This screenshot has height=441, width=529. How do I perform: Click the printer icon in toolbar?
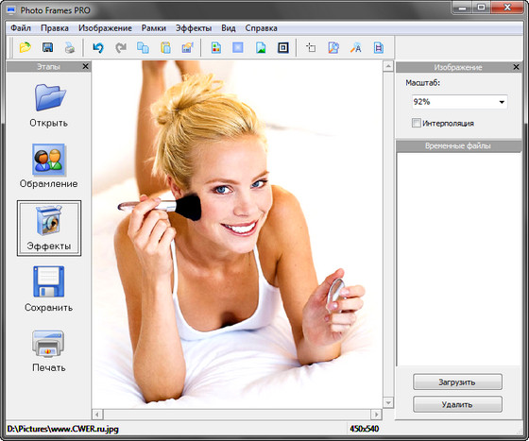tap(70, 47)
